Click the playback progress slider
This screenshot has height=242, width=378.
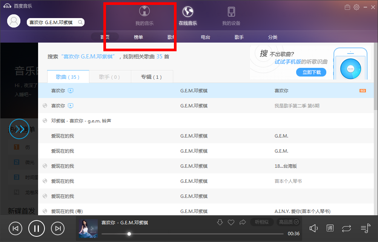129,234
